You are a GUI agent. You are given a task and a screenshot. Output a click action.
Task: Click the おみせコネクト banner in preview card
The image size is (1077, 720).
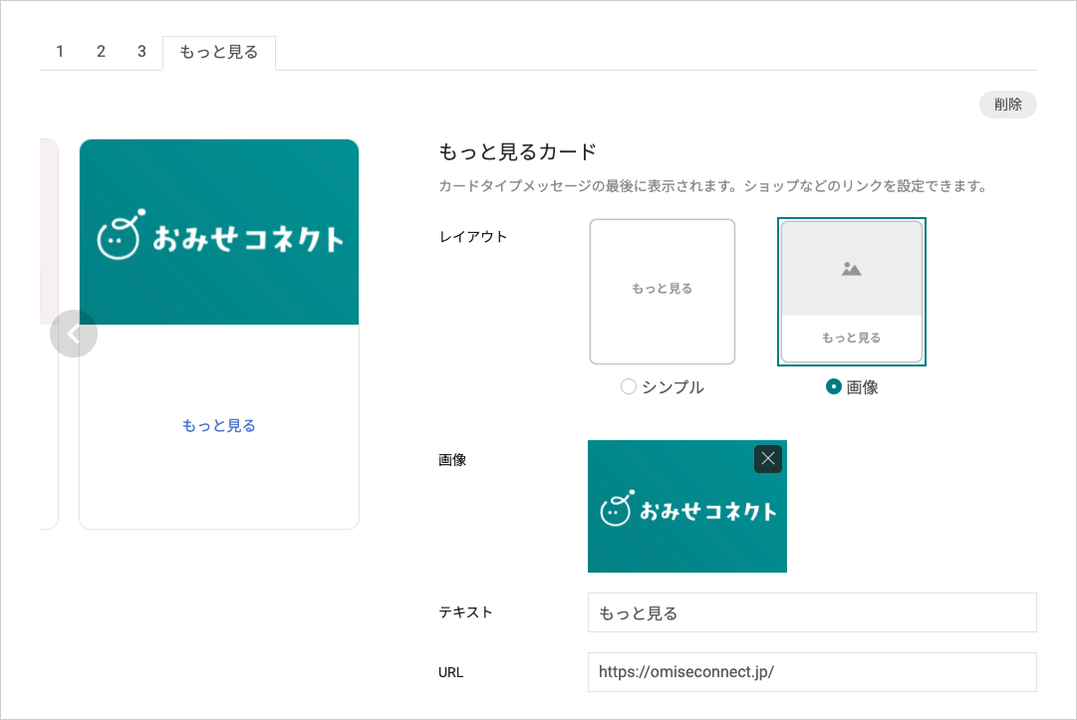[x=219, y=232]
